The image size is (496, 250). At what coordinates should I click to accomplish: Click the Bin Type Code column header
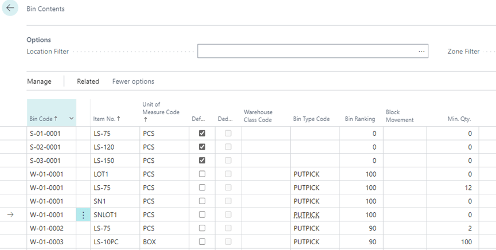point(311,119)
